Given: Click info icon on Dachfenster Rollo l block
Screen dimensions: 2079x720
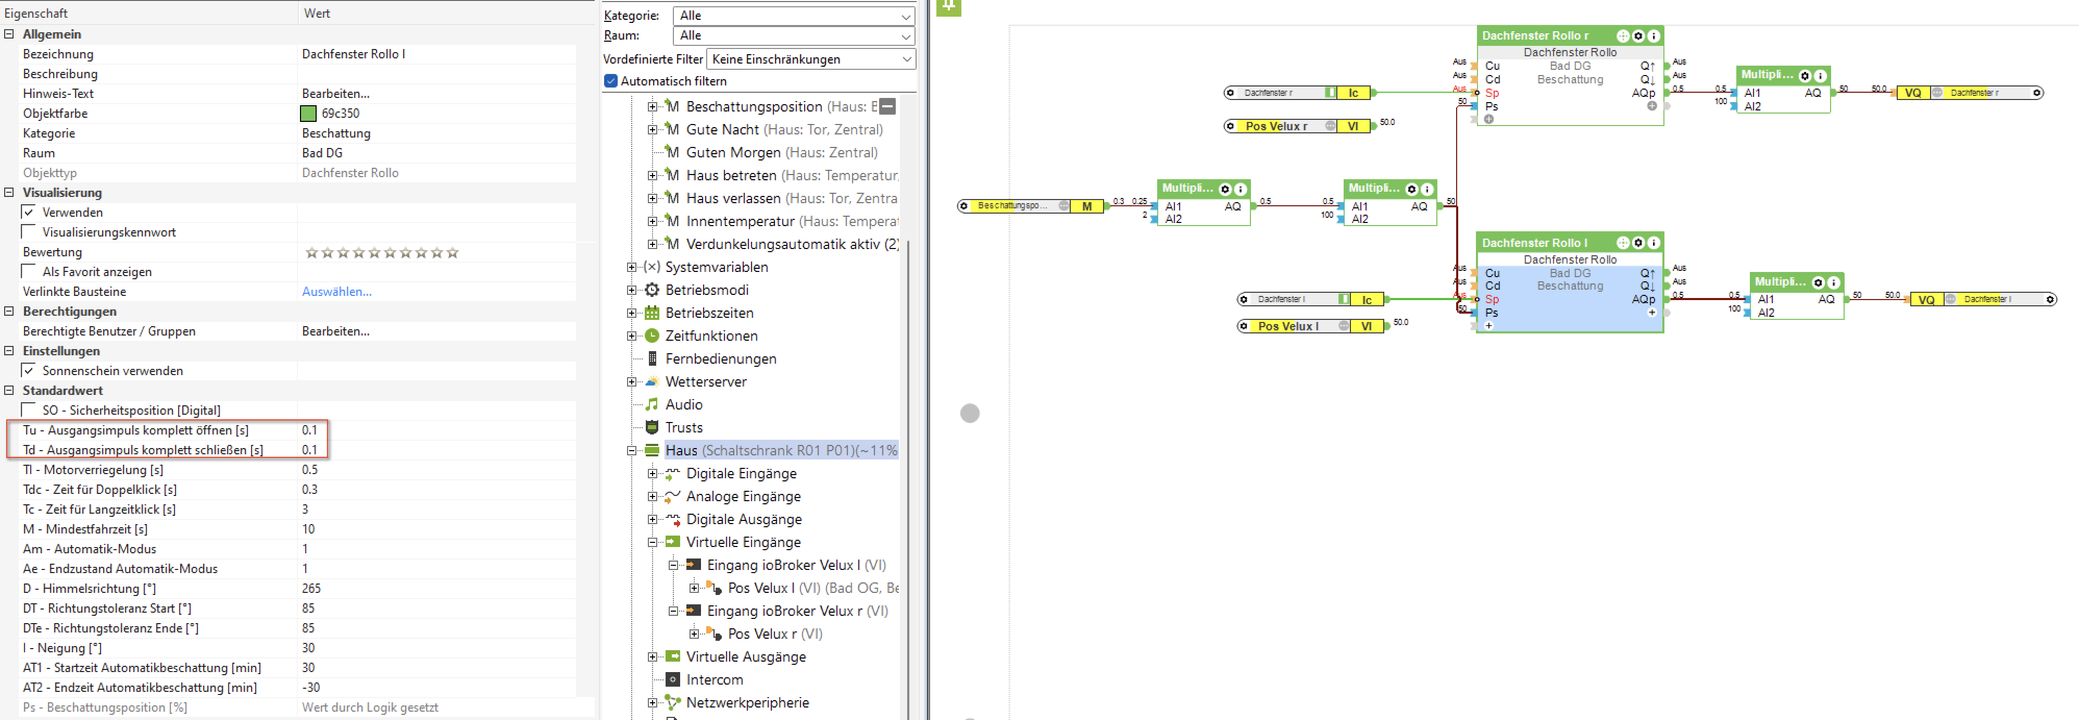Looking at the screenshot, I should click(x=1653, y=242).
